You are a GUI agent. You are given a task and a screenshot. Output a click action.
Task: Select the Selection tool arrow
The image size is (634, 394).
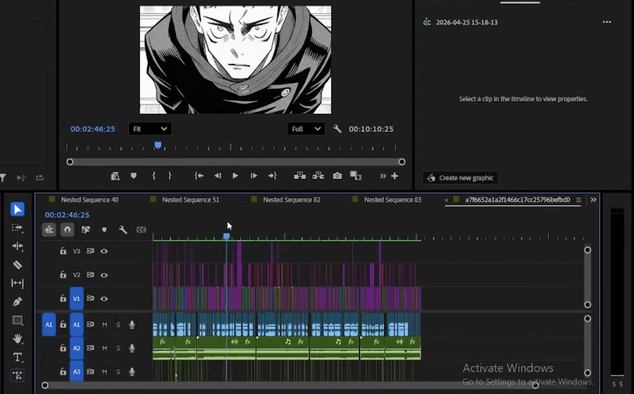[17, 209]
